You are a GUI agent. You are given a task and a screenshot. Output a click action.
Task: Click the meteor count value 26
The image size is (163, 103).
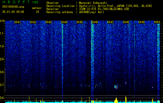(x=38, y=12)
